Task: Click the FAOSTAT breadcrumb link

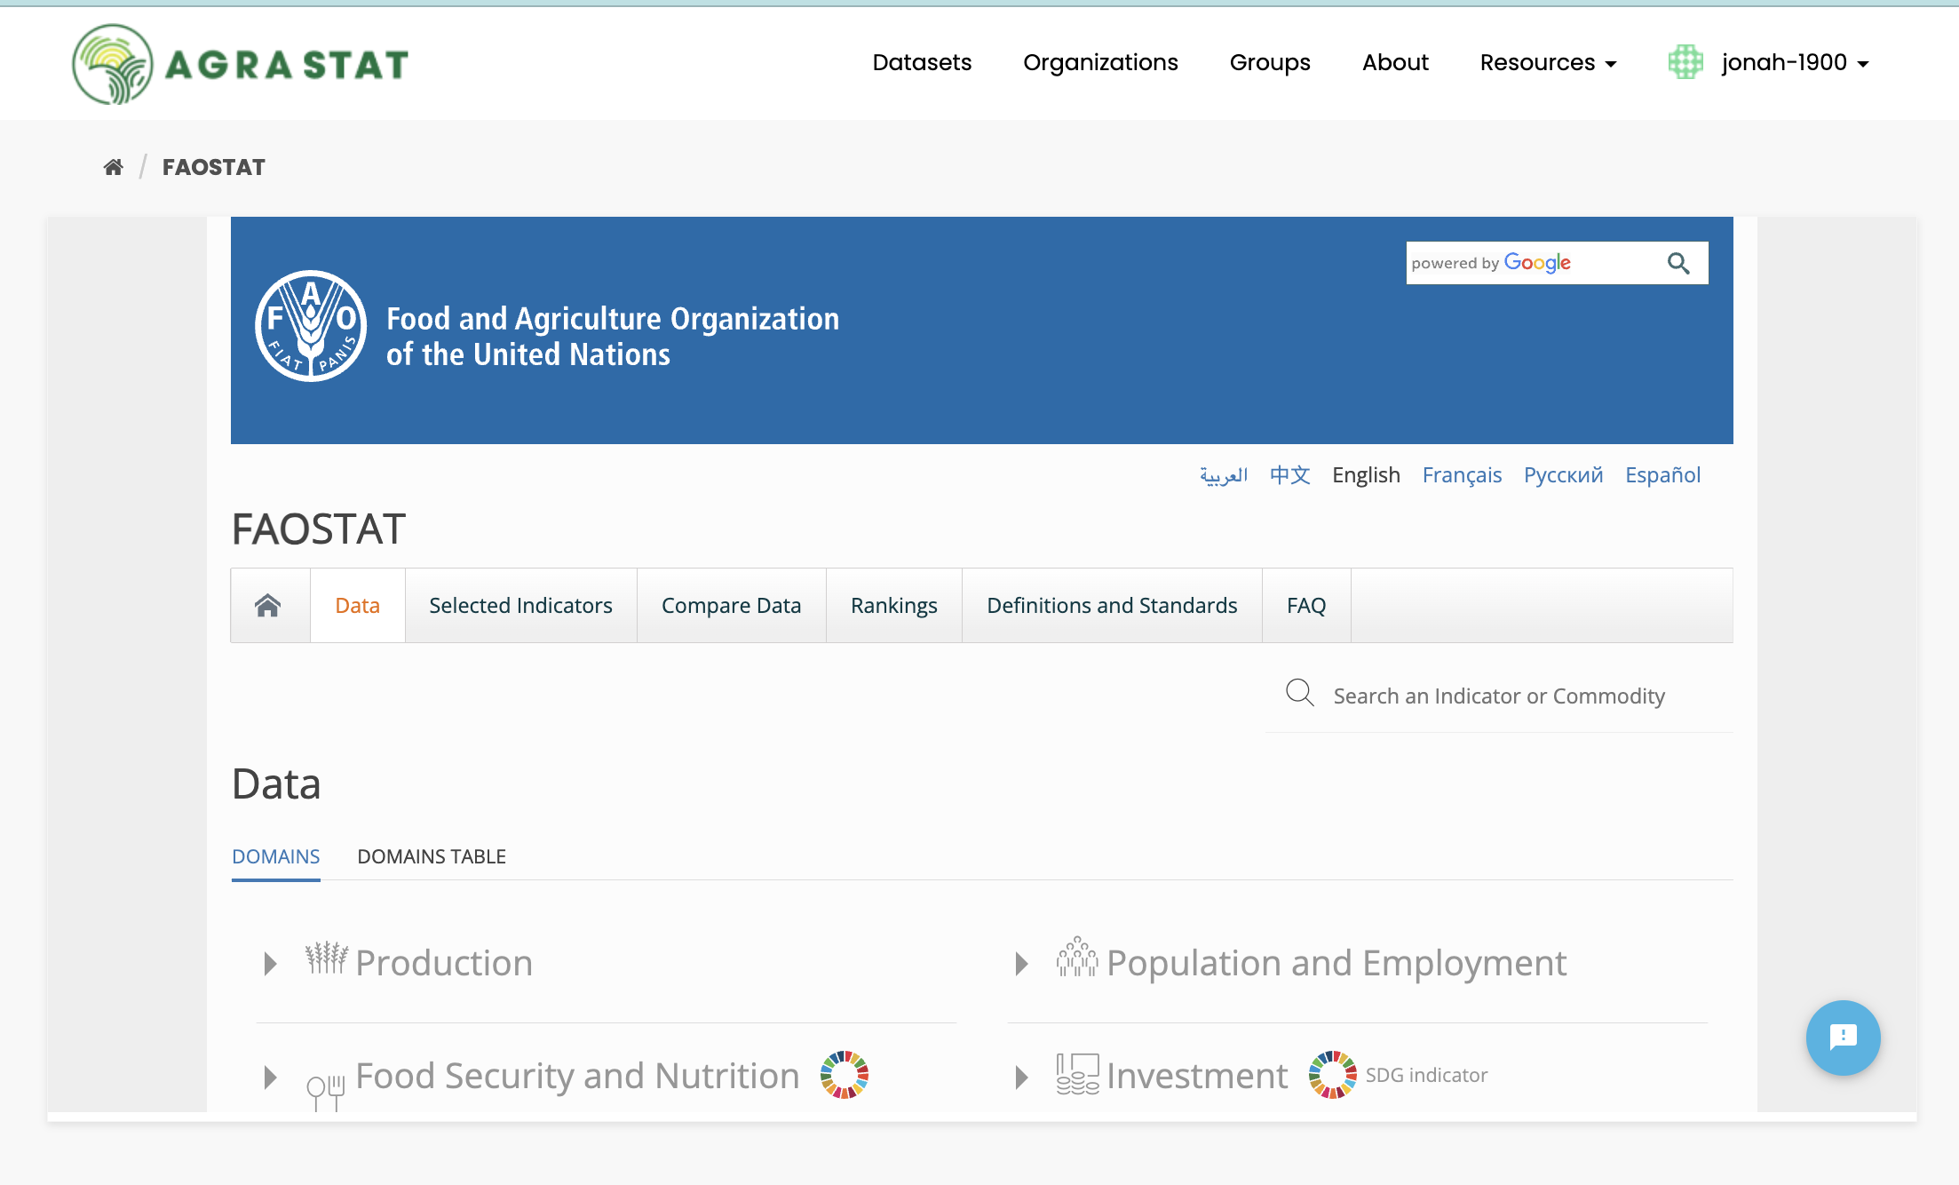Action: coord(214,167)
